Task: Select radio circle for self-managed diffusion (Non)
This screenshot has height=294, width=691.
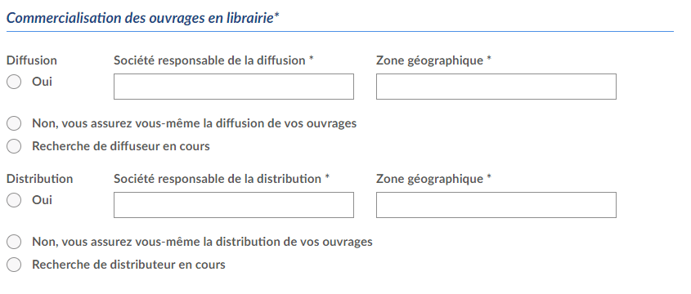Action: (x=14, y=123)
